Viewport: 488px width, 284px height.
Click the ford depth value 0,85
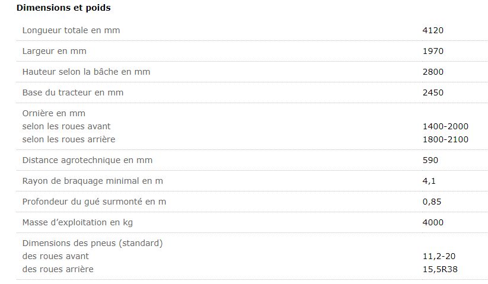(x=432, y=202)
